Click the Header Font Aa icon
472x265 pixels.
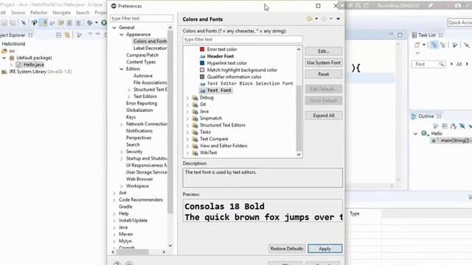pos(202,56)
